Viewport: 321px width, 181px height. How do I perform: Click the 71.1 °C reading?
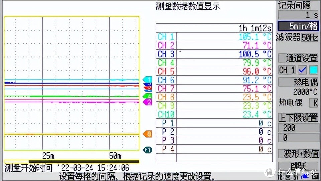coord(257,45)
